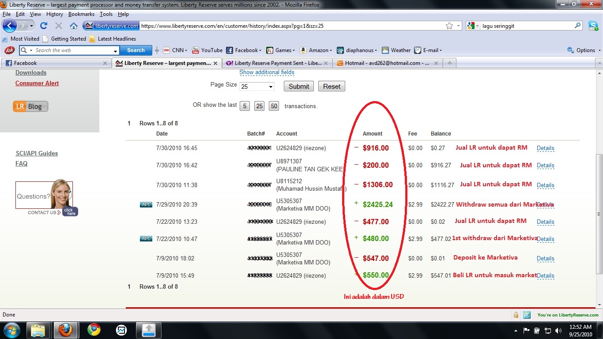Click the $2425.24 amount
The height and width of the screenshot is (339, 603).
(378, 204)
